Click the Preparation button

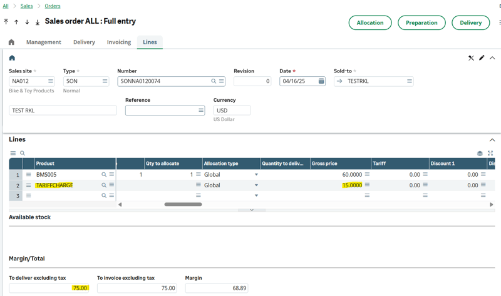(421, 22)
